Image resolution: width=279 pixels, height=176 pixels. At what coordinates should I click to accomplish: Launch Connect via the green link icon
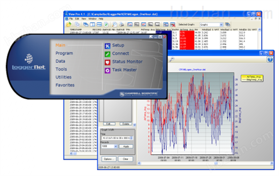click(107, 54)
